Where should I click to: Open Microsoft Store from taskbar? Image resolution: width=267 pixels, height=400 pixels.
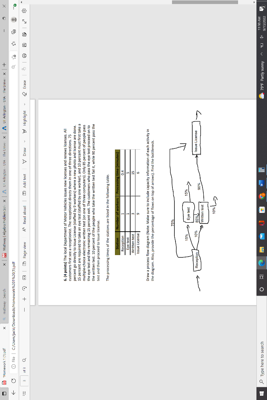point(262,210)
